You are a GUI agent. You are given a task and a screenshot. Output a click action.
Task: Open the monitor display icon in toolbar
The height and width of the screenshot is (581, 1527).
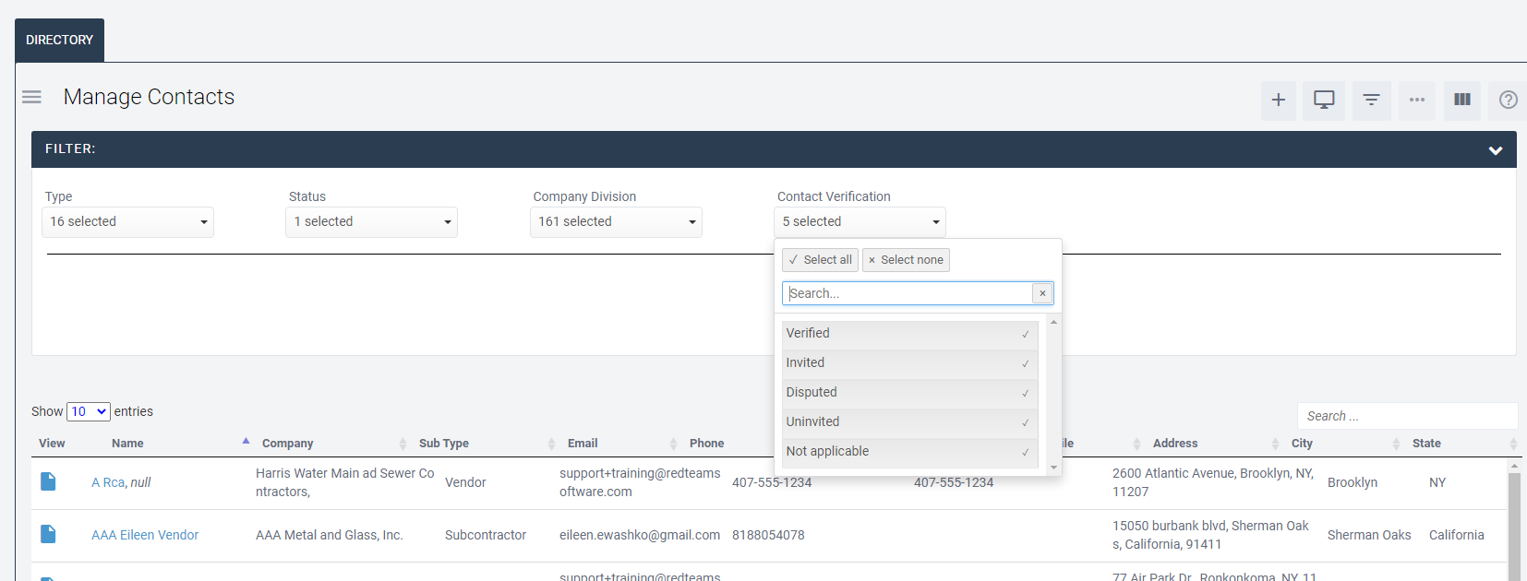coord(1324,100)
